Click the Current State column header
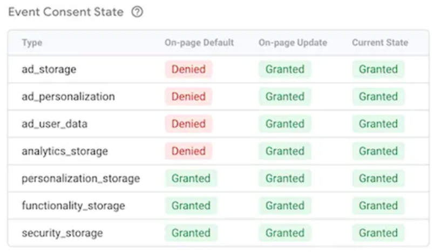 pos(380,43)
